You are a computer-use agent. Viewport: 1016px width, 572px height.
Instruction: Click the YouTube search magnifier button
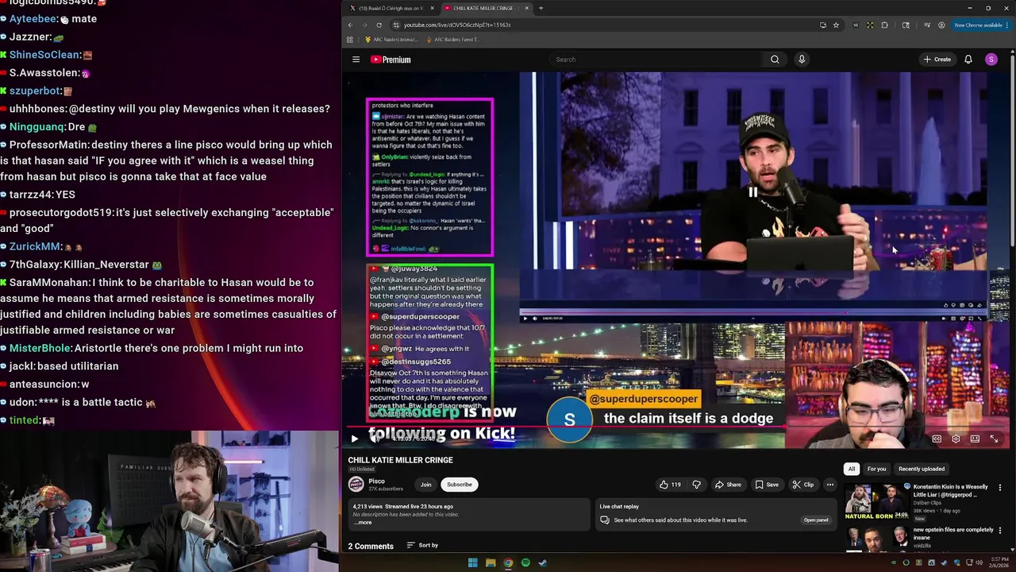[775, 60]
